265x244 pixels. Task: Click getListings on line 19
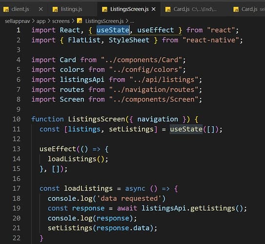click(213, 208)
